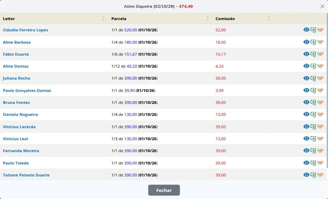Click handshake icon for Tatiane Peixoto Duarte
This screenshot has width=328, height=199.
[320, 175]
